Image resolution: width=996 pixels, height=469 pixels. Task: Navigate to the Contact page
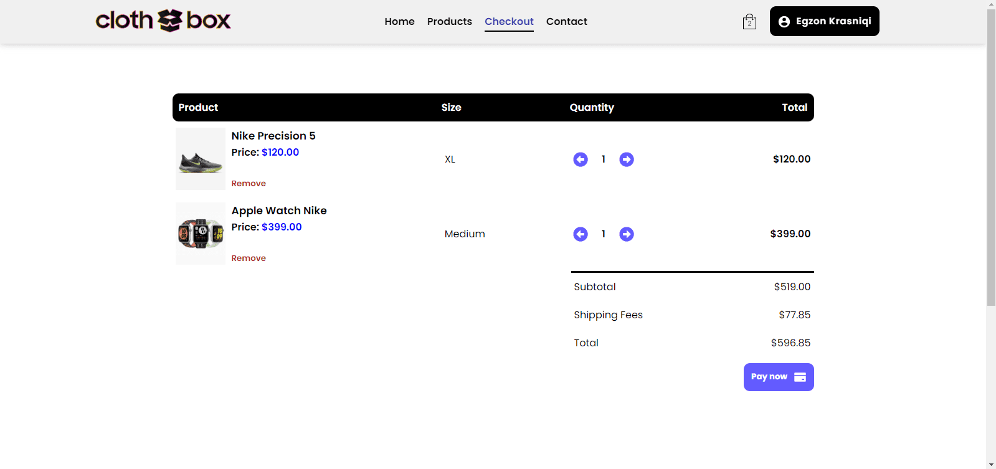tap(566, 22)
